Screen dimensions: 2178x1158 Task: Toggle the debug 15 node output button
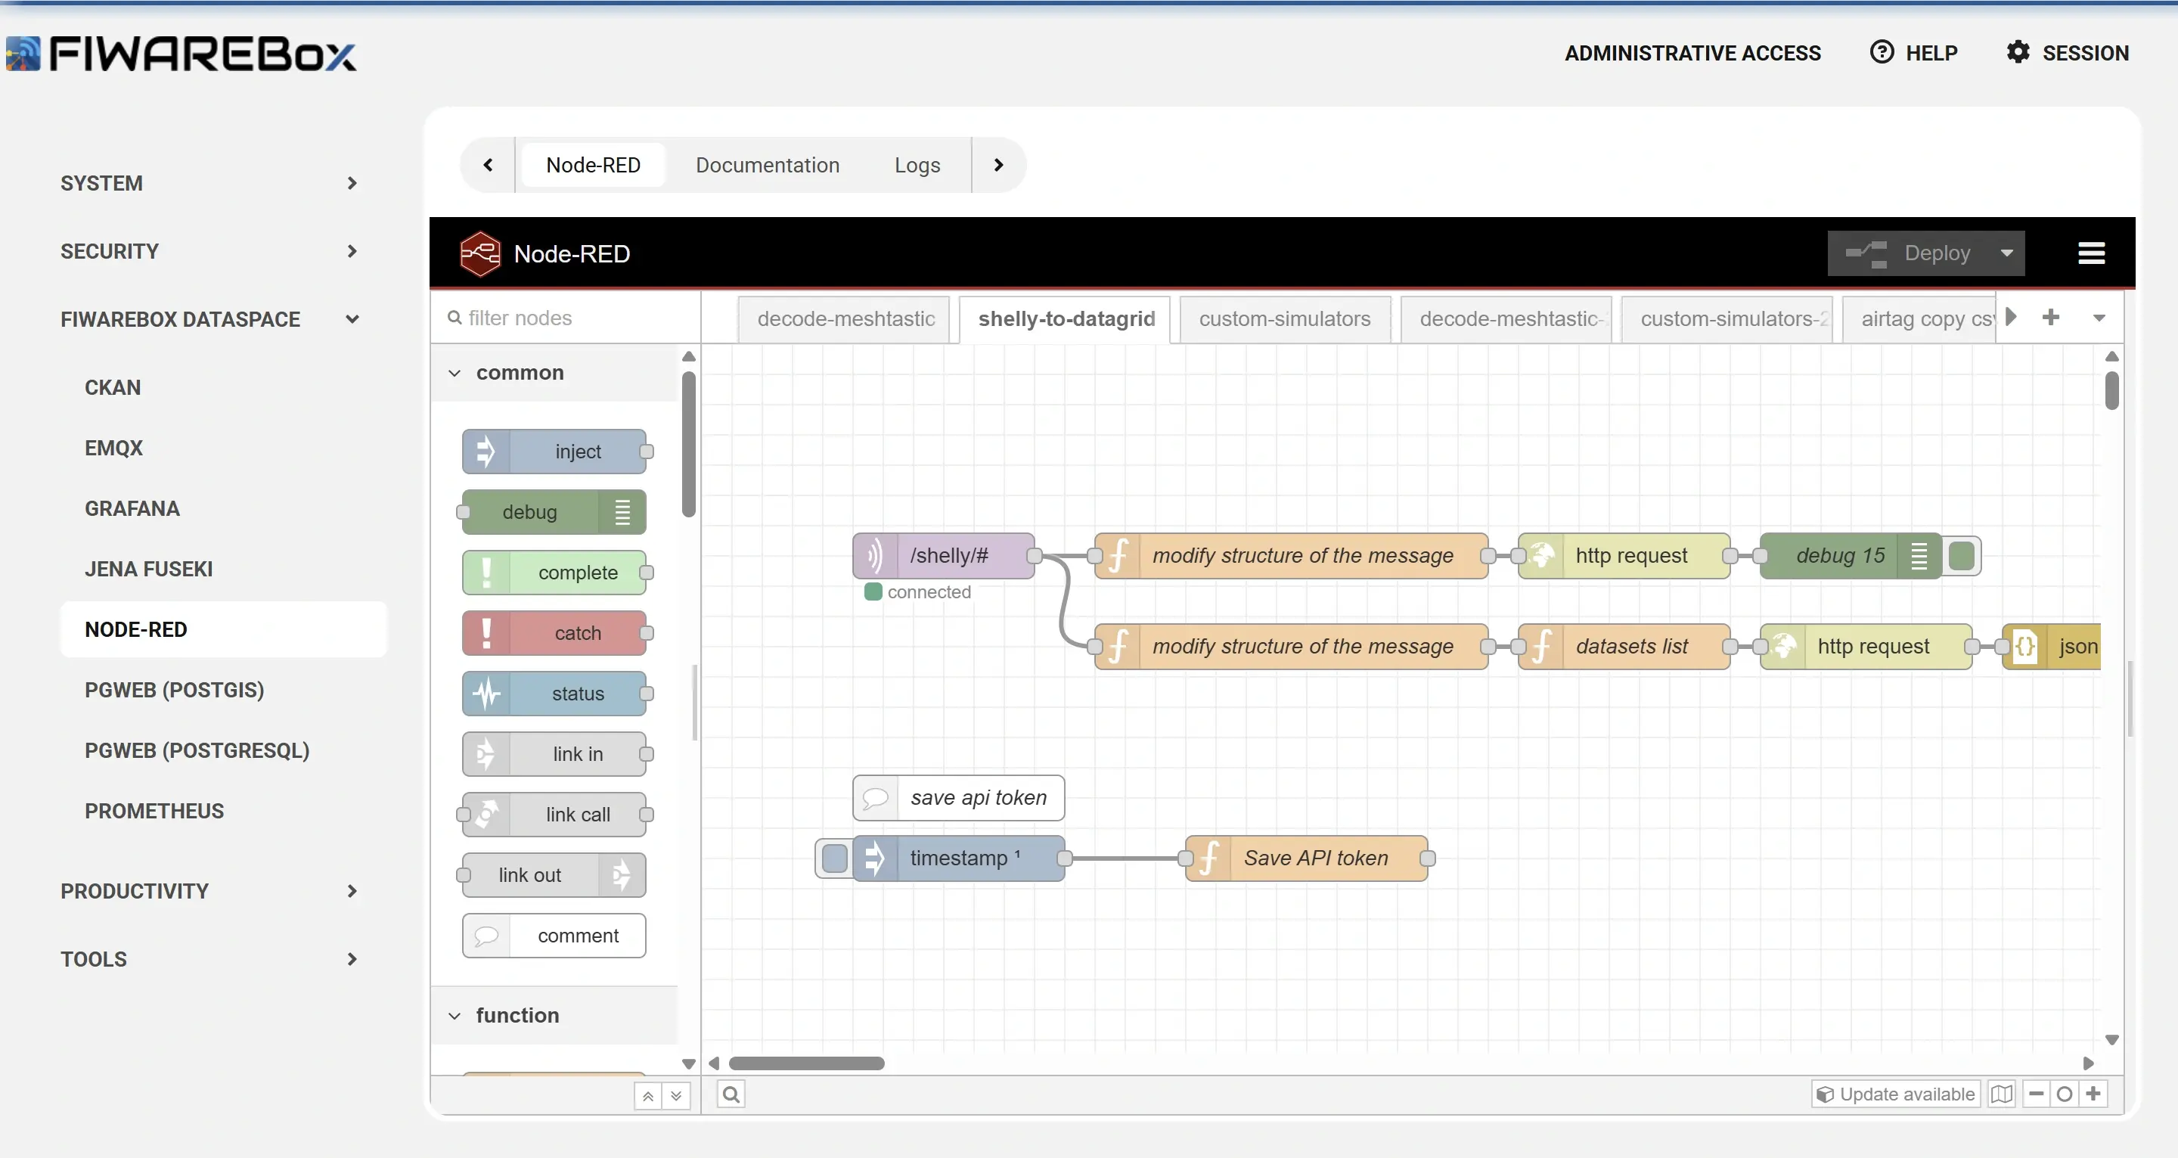pos(1962,556)
